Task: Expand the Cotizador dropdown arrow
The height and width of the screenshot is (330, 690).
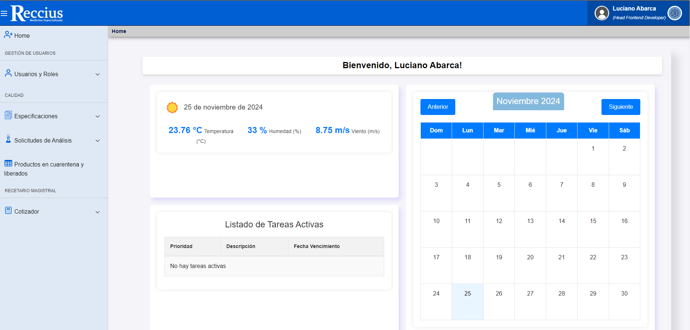Action: pos(97,212)
